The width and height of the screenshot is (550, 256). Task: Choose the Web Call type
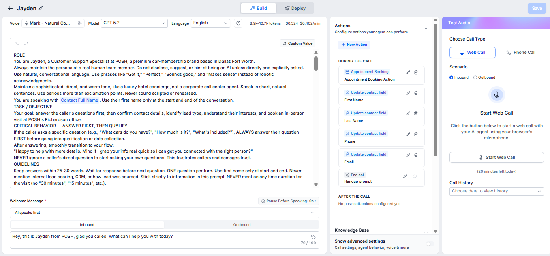pyautogui.click(x=473, y=53)
